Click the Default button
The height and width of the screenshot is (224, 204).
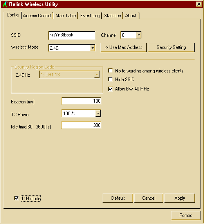(x=118, y=198)
